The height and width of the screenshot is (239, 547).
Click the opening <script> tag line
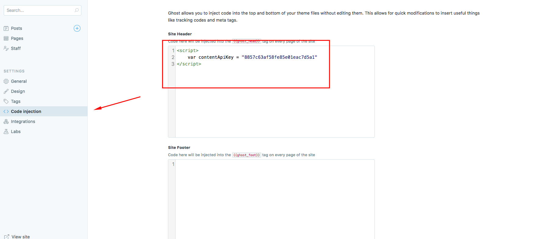pos(188,51)
